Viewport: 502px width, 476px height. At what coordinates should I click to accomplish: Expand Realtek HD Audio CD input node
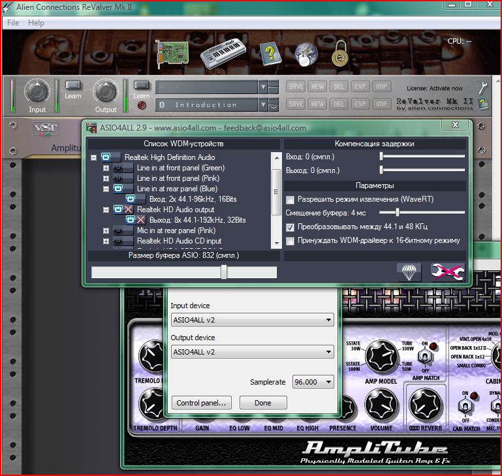(x=106, y=241)
